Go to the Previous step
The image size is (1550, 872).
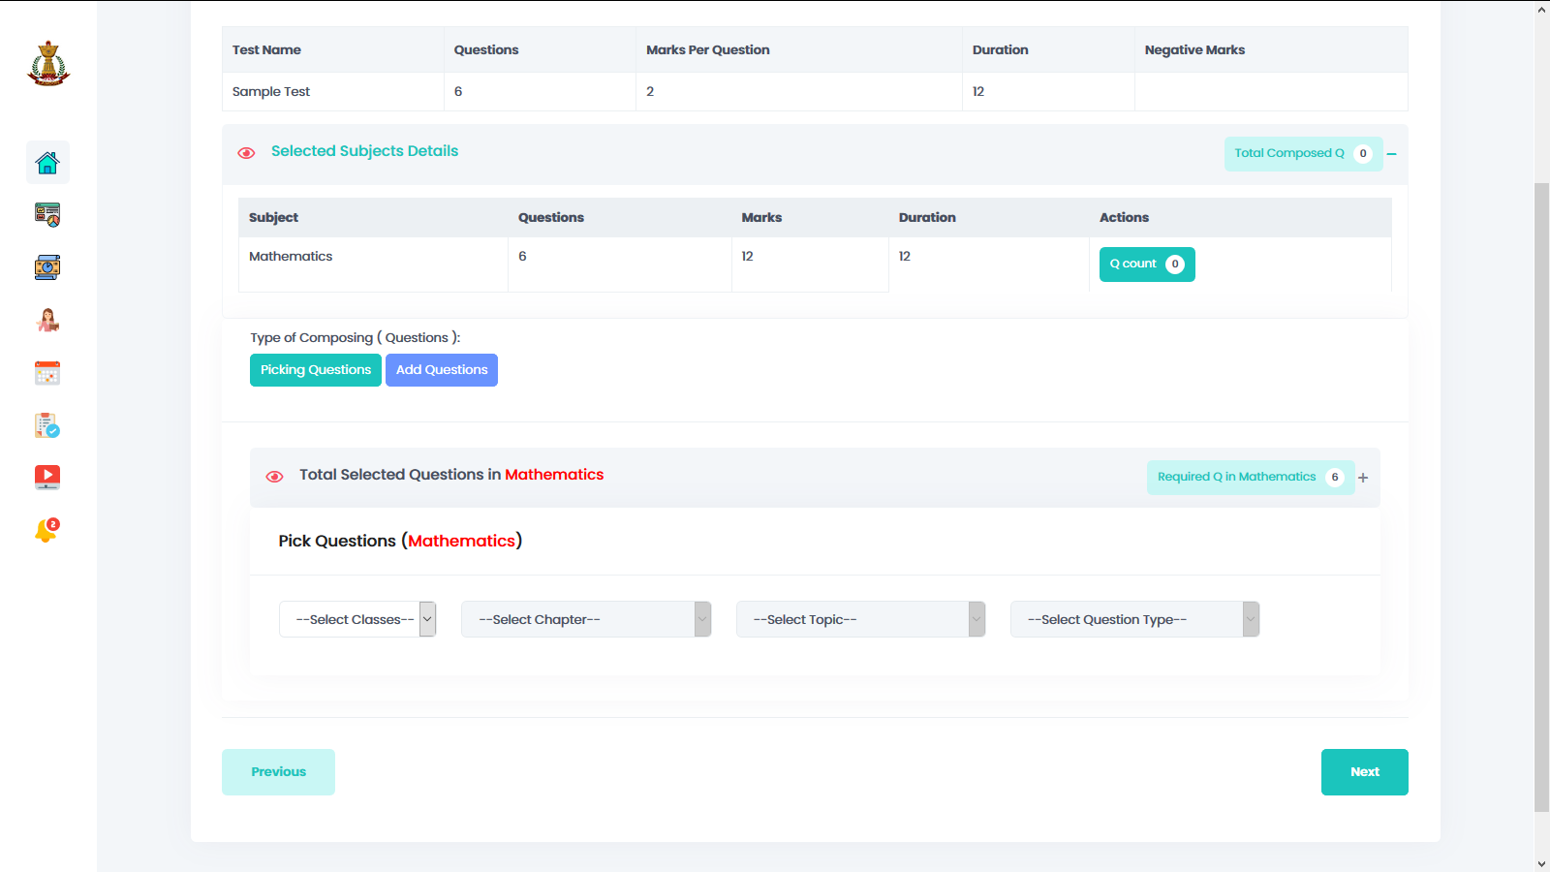click(278, 772)
